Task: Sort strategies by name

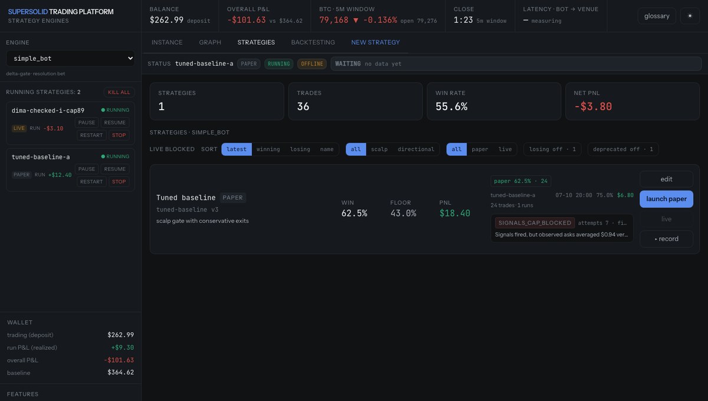Action: 327,149
